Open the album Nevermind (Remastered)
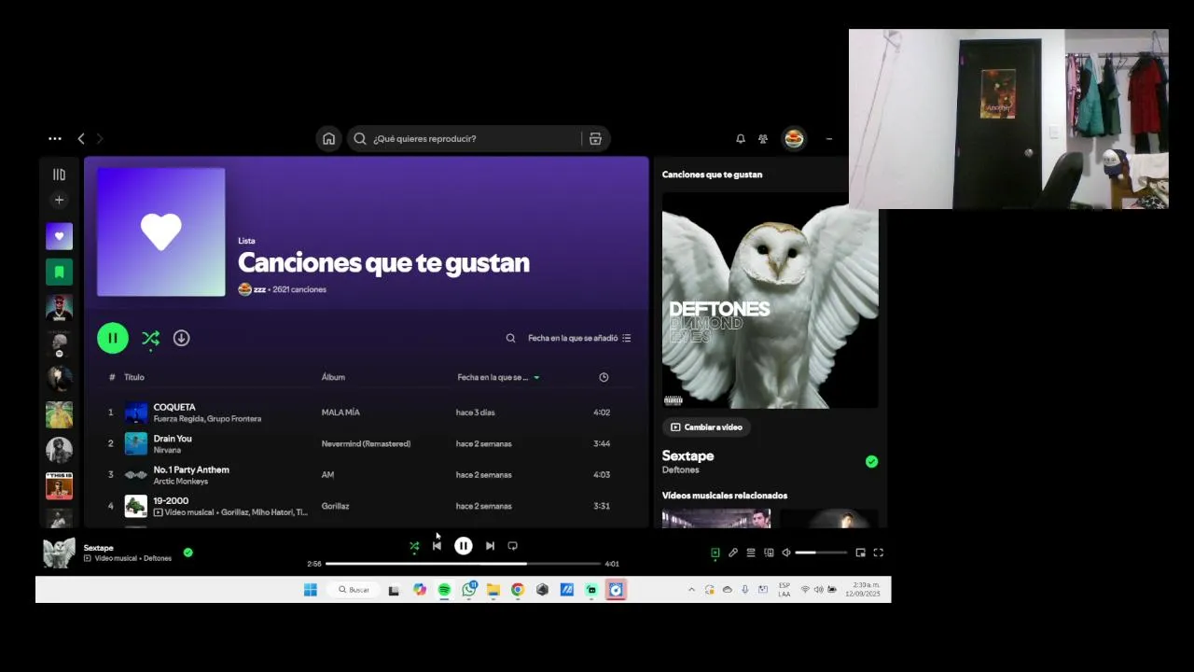Image resolution: width=1194 pixels, height=672 pixels. 366,443
